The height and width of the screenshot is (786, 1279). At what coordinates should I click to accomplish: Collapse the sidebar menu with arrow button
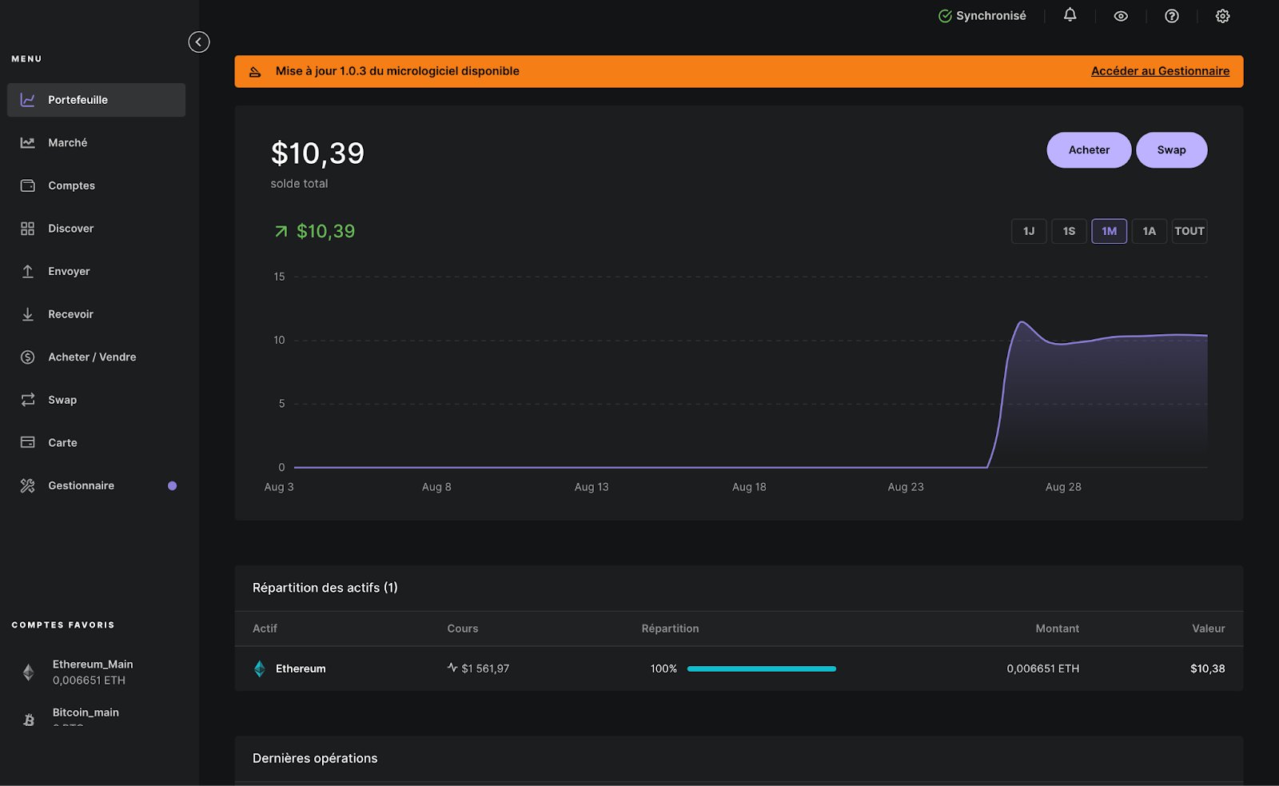tap(199, 42)
